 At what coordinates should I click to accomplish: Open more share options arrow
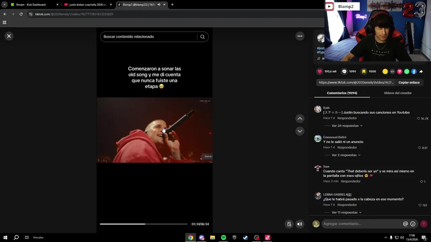point(421,71)
